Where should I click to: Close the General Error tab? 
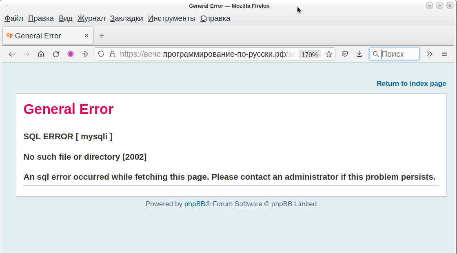(x=86, y=36)
